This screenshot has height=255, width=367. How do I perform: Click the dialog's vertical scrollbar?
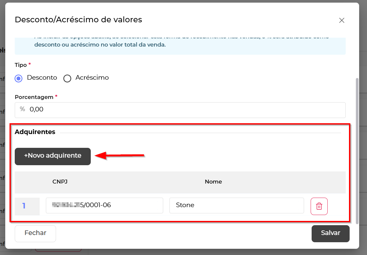(x=357, y=147)
